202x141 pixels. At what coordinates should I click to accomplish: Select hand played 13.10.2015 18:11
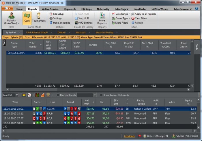click(x=99, y=113)
